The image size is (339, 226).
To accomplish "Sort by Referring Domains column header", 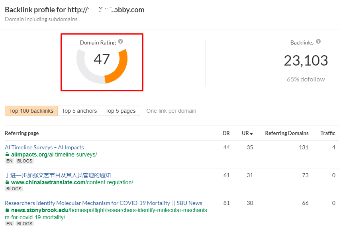I will pyautogui.click(x=286, y=133).
